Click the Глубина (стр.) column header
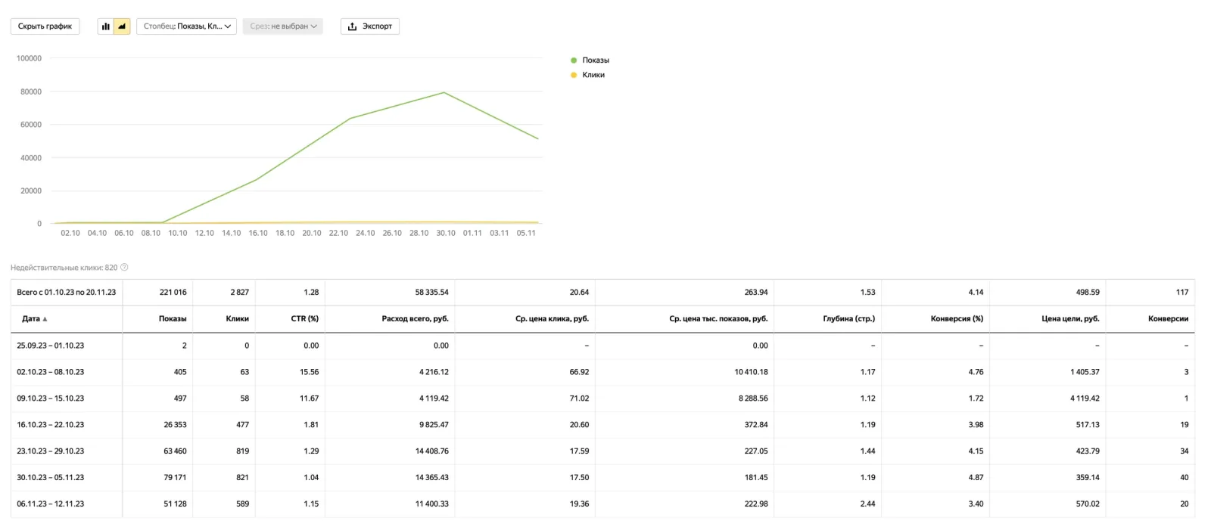Image resolution: width=1211 pixels, height=527 pixels. [848, 319]
